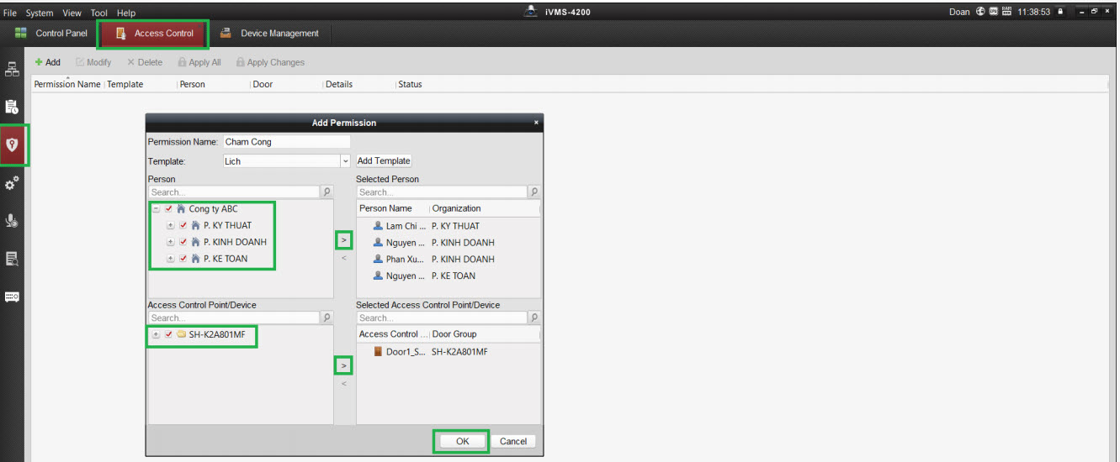Click the network globe icon beside Doan
Viewport: 1120px width, 462px height.
[x=981, y=12]
